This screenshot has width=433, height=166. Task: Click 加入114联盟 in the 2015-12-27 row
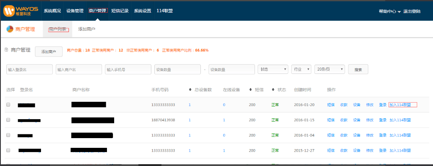[400, 150]
